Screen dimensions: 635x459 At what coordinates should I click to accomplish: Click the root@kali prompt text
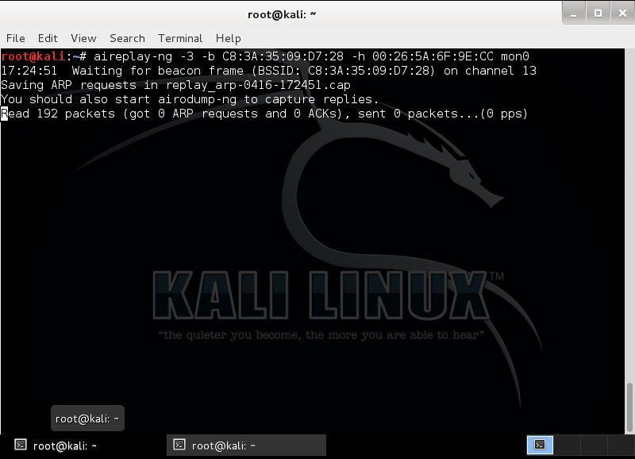(x=44, y=56)
